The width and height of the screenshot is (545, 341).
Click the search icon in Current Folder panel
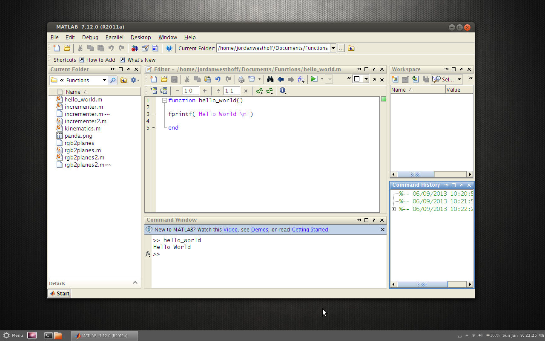[x=113, y=80]
